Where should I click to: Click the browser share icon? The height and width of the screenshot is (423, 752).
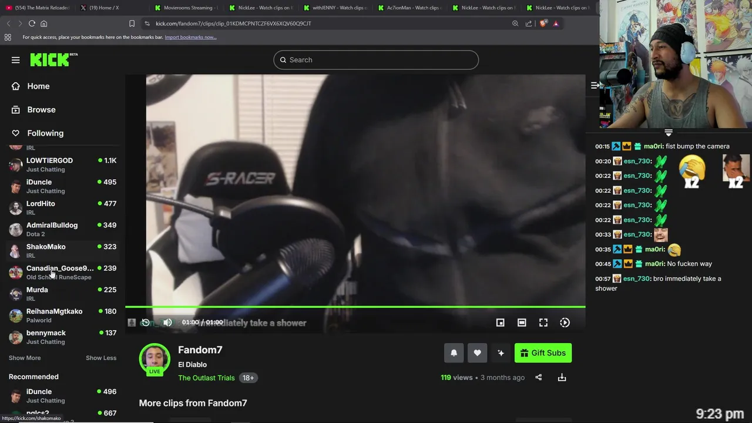tap(529, 23)
